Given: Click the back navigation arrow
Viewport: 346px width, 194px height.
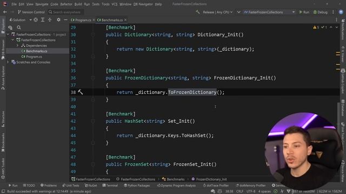Looking at the screenshot, I should pyautogui.click(x=5, y=12).
